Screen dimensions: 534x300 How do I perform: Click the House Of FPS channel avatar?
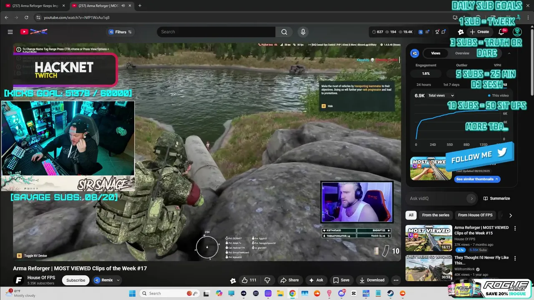pos(18,280)
